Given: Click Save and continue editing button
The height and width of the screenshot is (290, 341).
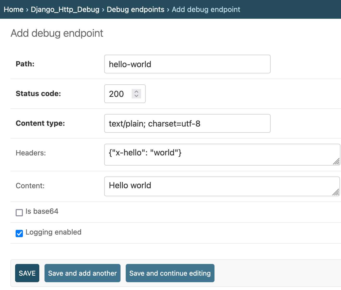Looking at the screenshot, I should pos(170,273).
